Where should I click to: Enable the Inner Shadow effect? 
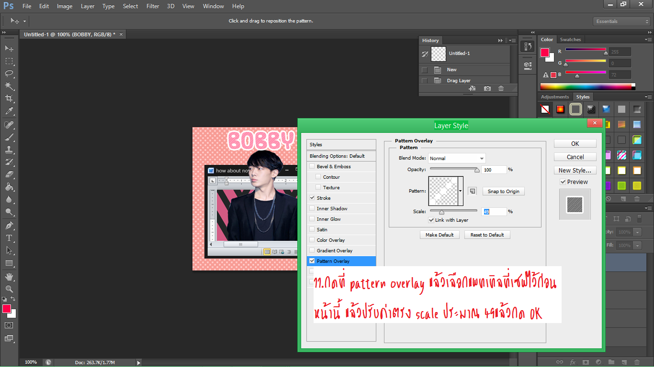coord(312,208)
